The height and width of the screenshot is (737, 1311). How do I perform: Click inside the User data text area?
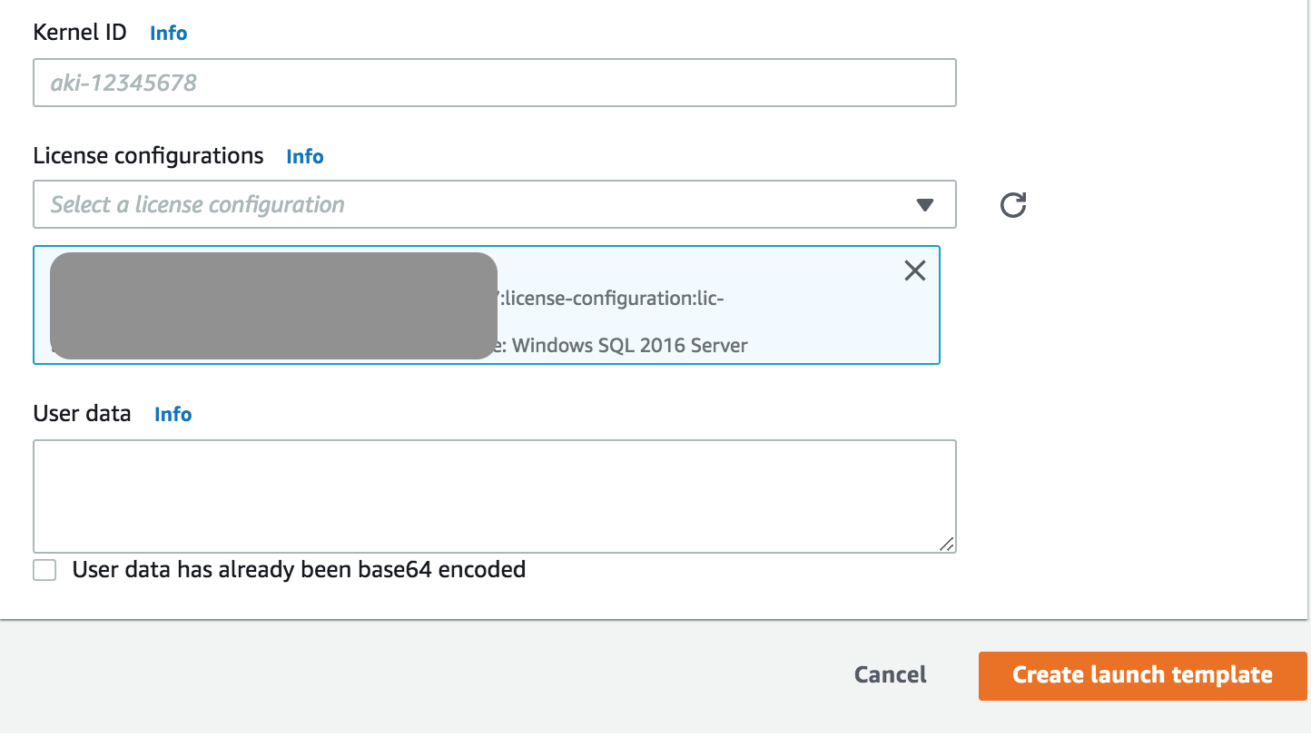click(x=495, y=496)
